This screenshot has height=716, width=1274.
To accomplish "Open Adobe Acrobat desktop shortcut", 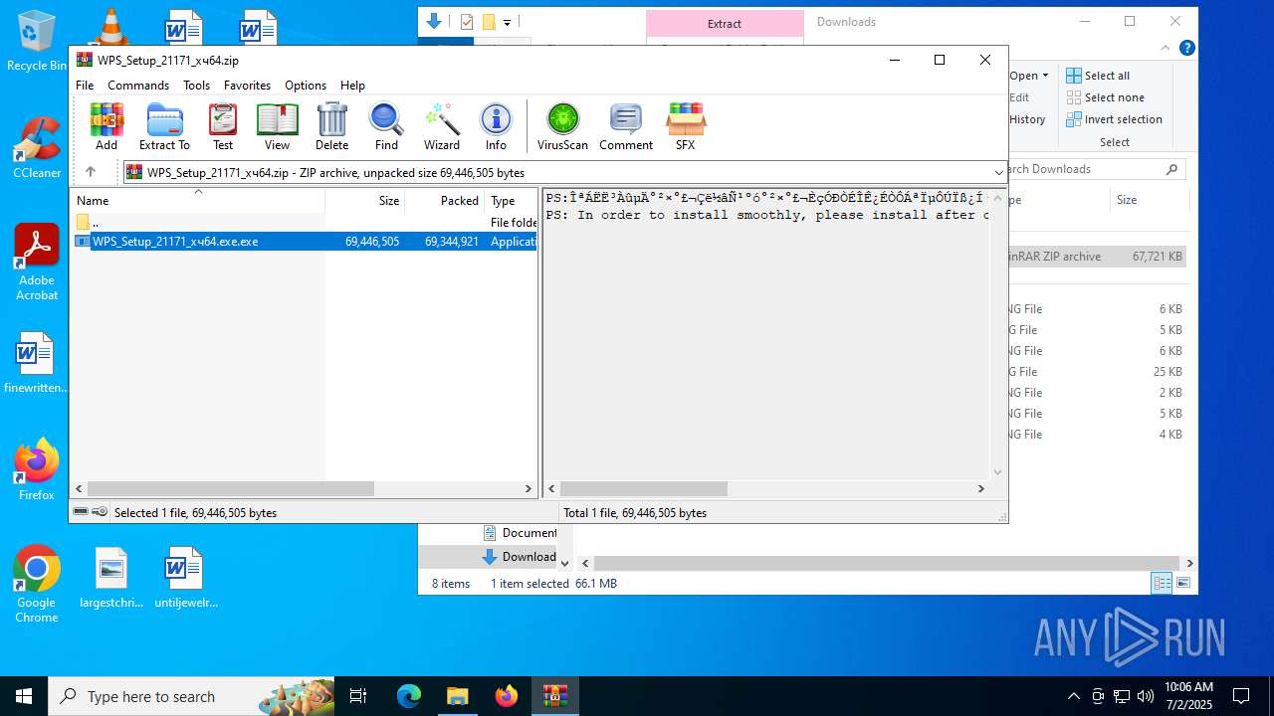I will [x=37, y=262].
